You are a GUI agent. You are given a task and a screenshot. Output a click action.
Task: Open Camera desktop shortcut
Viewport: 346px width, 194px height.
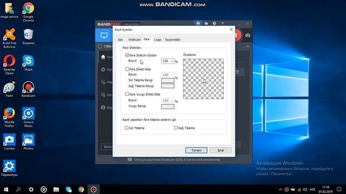pyautogui.click(x=9, y=142)
